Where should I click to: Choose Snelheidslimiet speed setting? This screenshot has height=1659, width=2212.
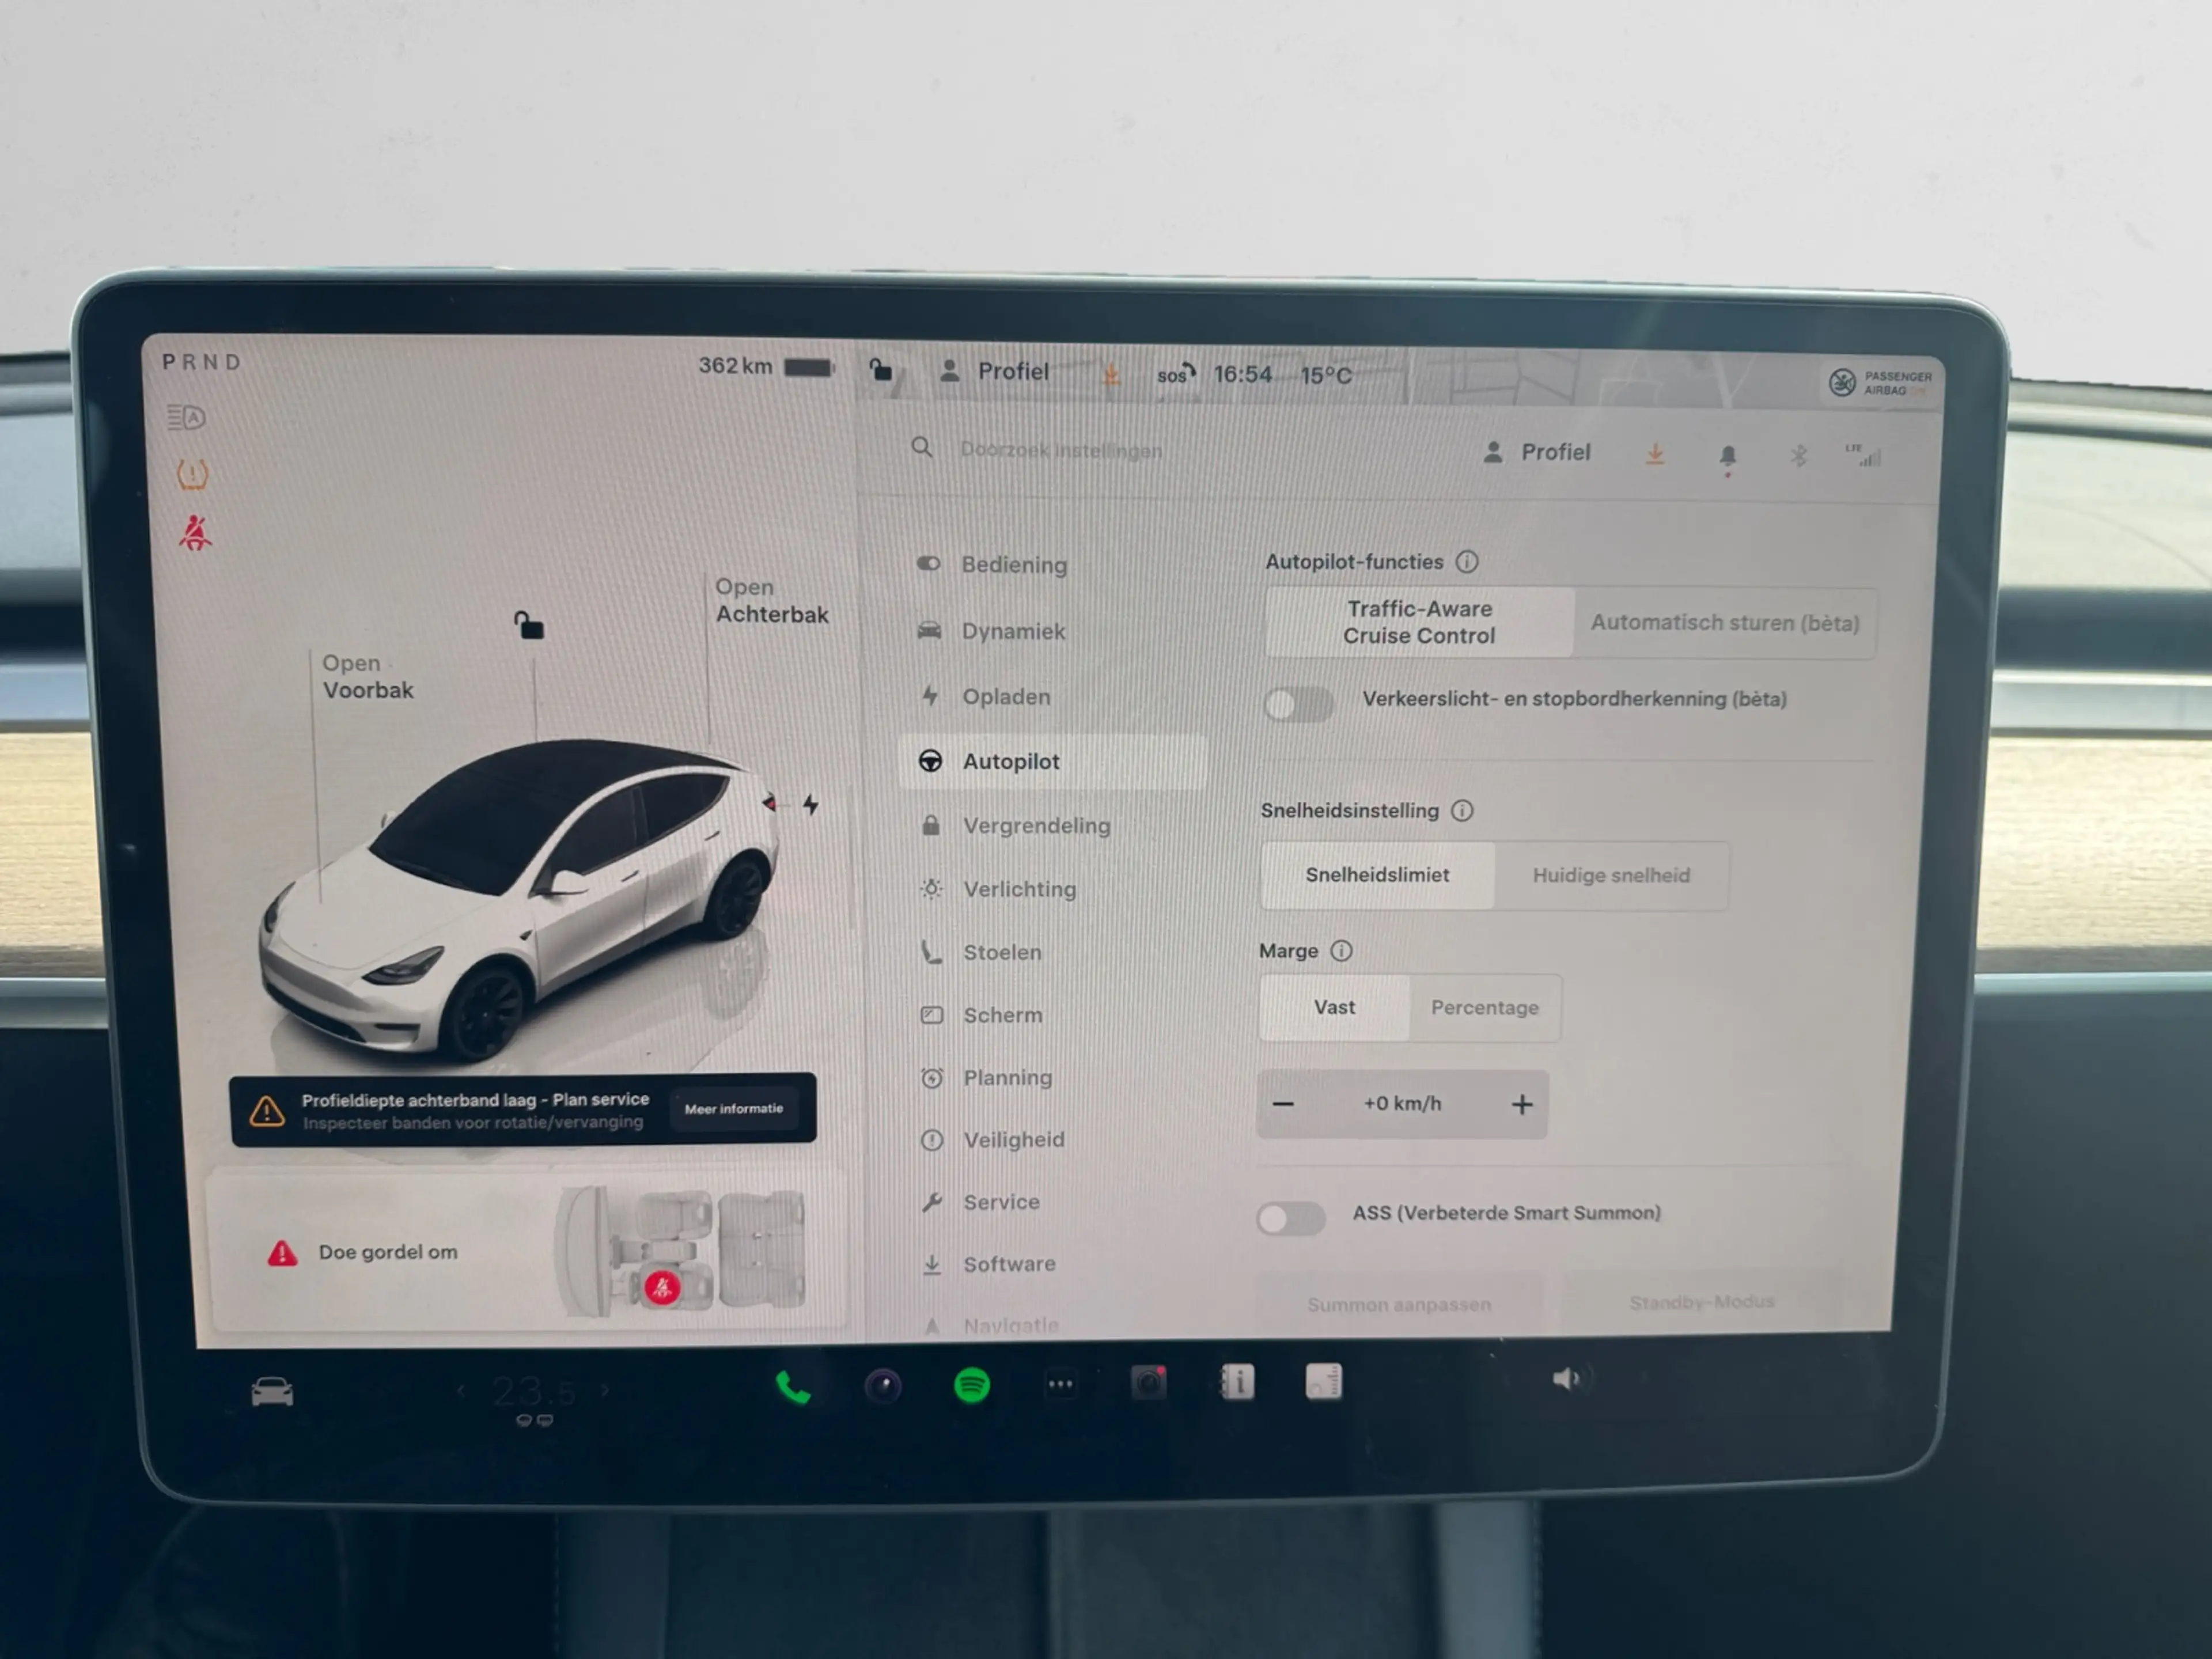pyautogui.click(x=1377, y=875)
